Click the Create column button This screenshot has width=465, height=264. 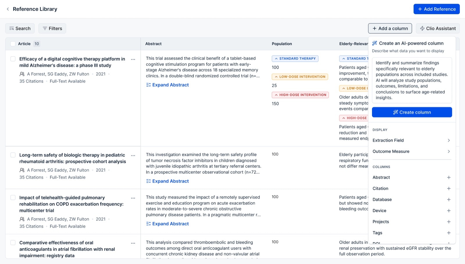412,112
